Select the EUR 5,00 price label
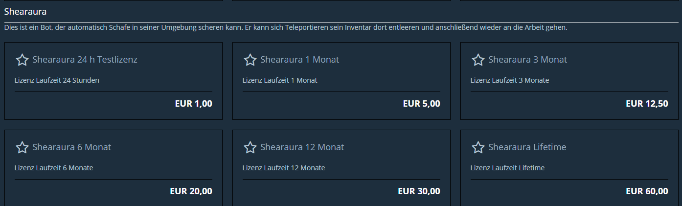Viewport: 682px width, 206px height. pos(421,104)
